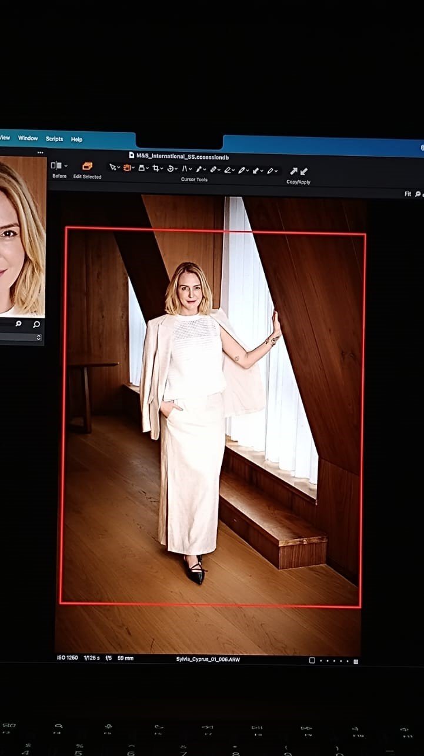Choose the eyedropper picker cursor tool
Image resolution: width=424 pixels, height=756 pixels.
[241, 170]
